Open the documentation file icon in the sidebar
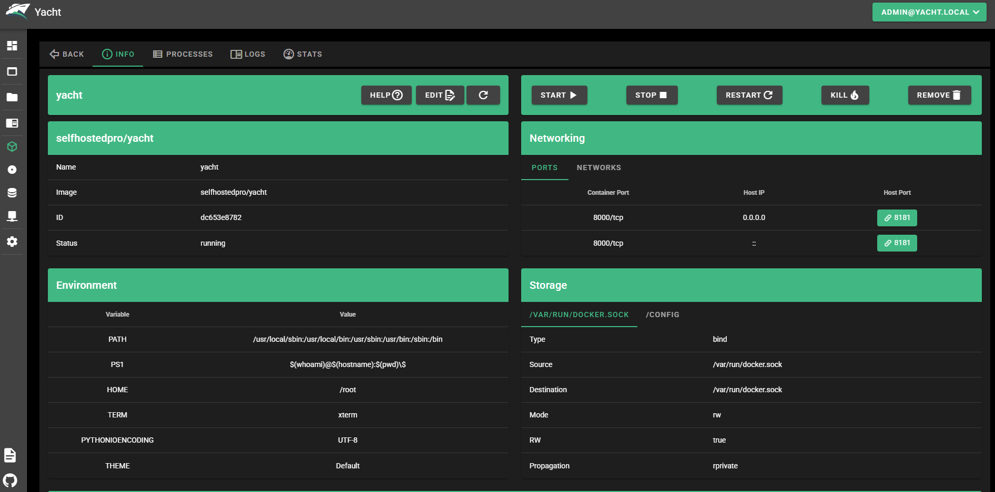This screenshot has width=995, height=492. (10, 455)
